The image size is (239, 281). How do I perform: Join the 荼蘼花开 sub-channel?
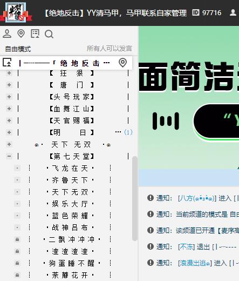coord(70,275)
